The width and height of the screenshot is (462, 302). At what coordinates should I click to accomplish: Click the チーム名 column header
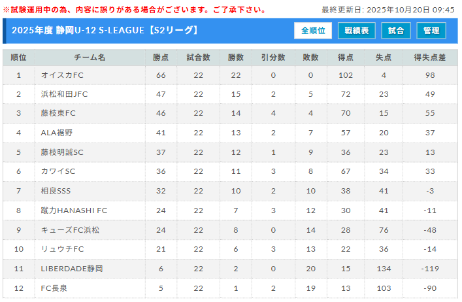coord(90,58)
